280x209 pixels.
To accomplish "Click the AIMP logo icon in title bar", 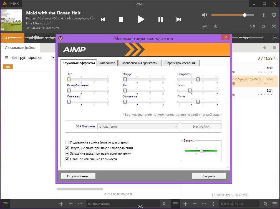I will pyautogui.click(x=5, y=3).
